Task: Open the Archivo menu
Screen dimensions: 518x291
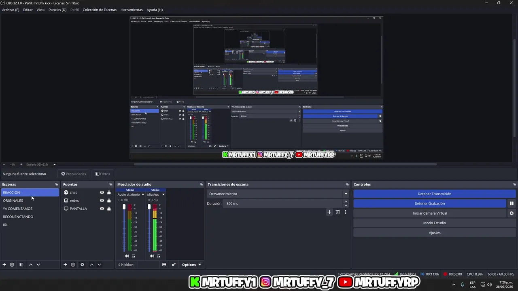Action: click(x=11, y=10)
